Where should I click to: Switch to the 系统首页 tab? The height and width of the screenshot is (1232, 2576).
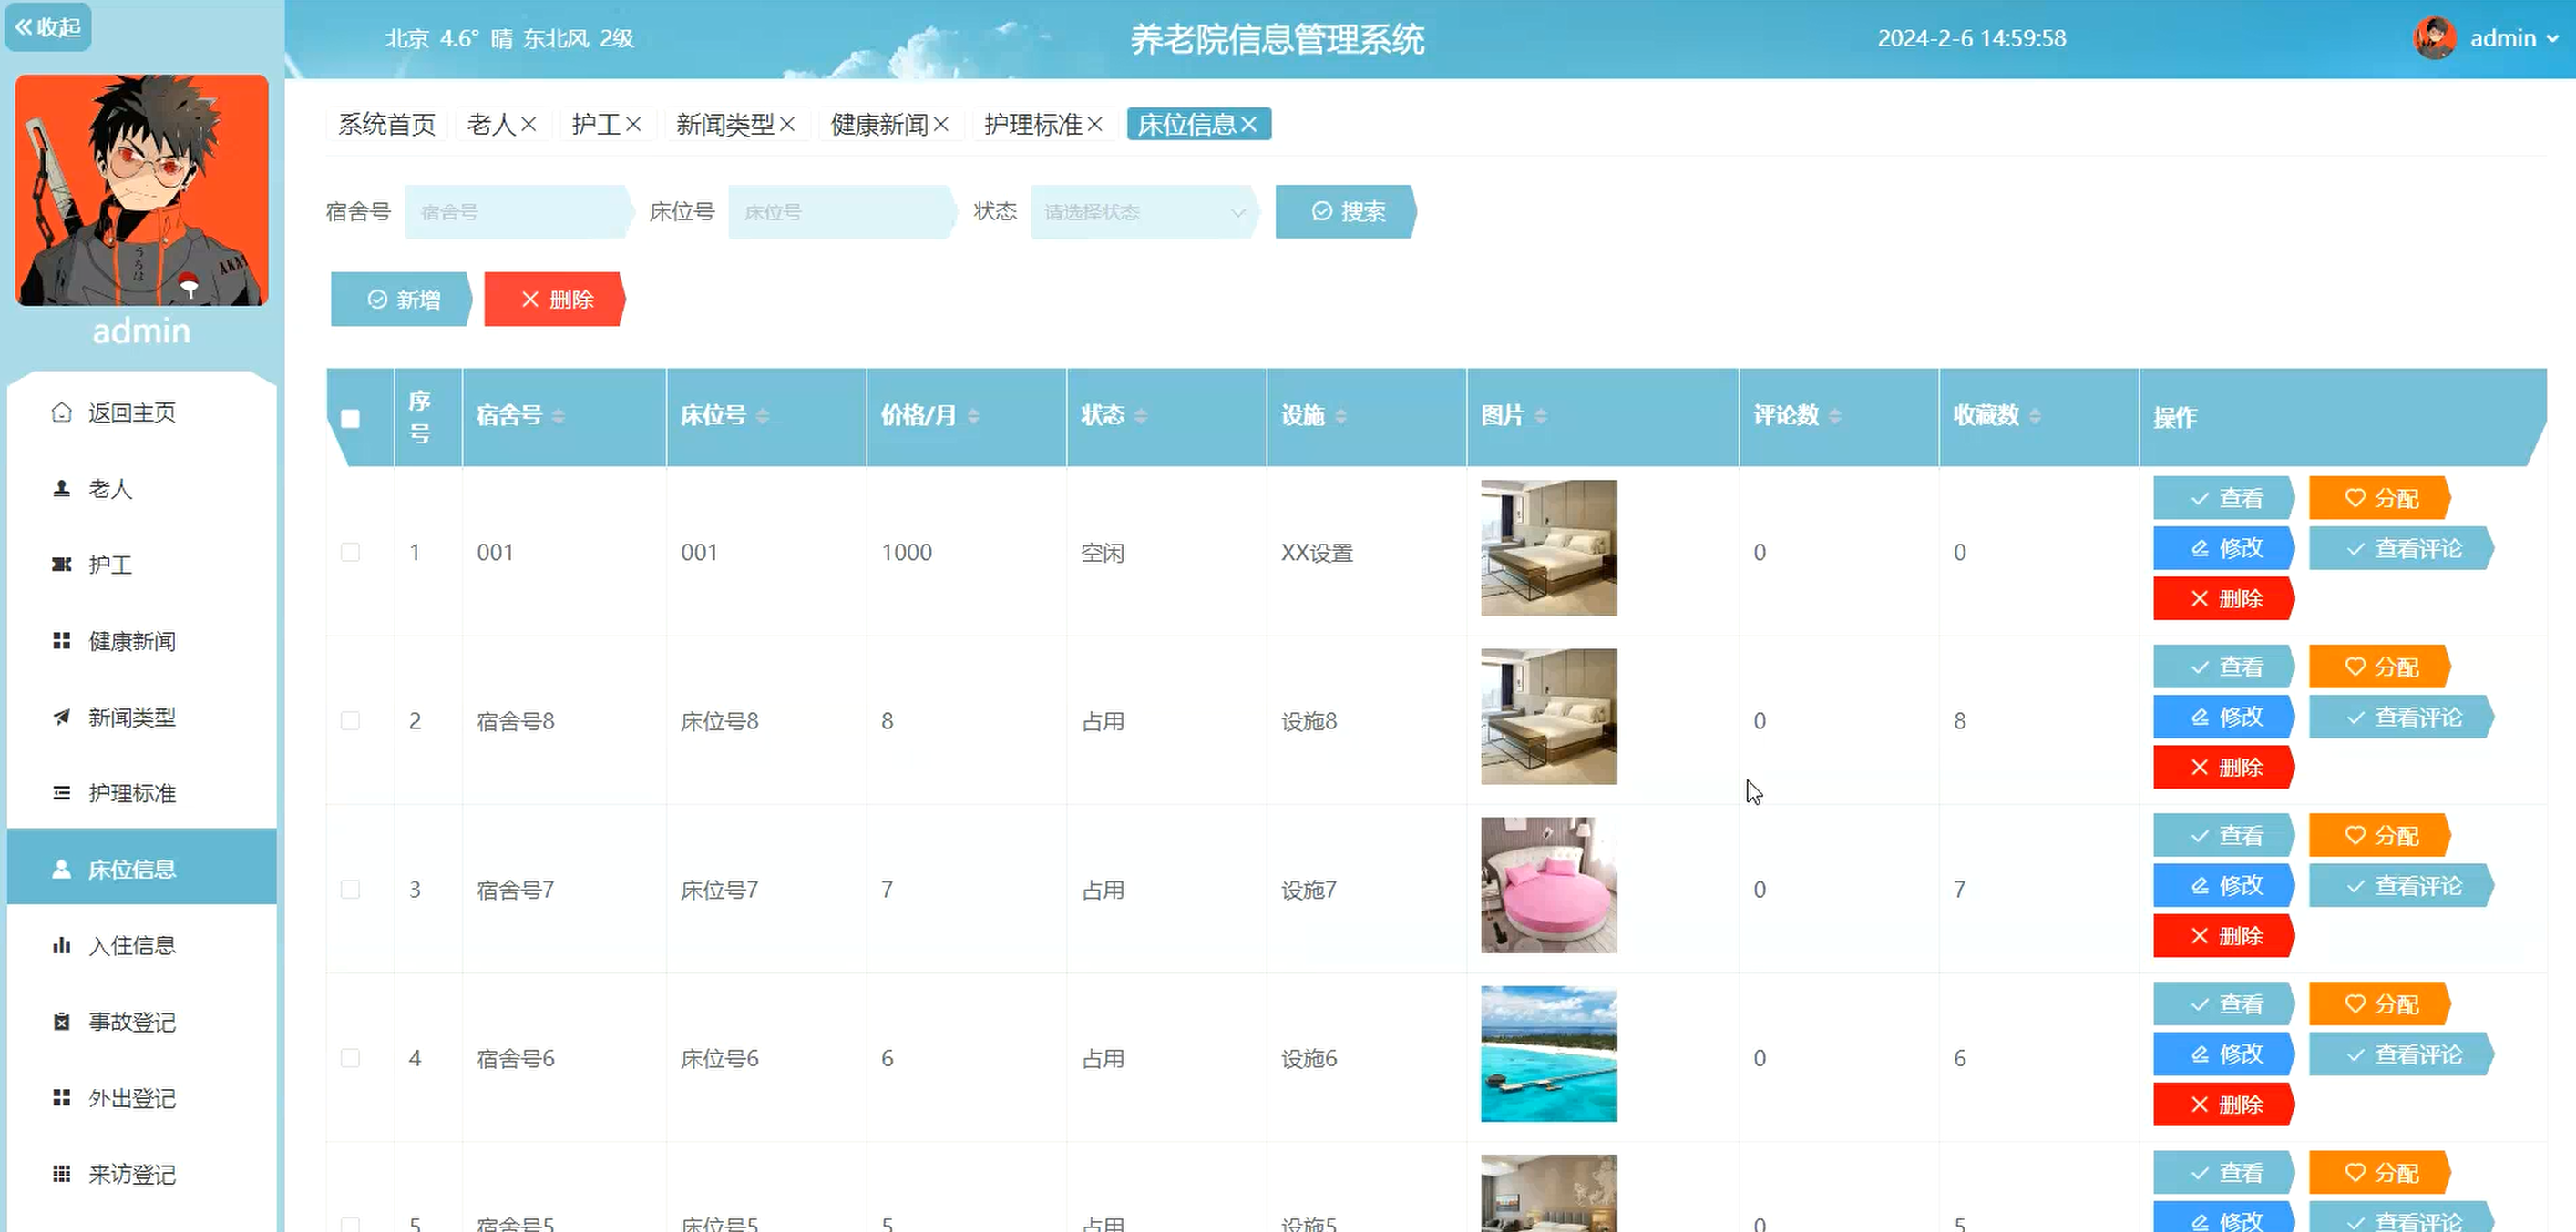[387, 124]
